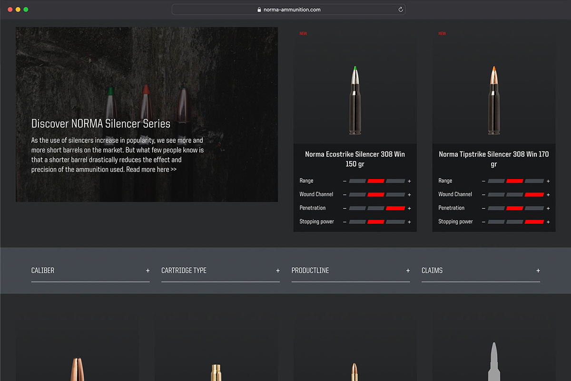571x381 pixels.
Task: Click the Tipstrike 'Stopping power' label
Action: pos(456,221)
